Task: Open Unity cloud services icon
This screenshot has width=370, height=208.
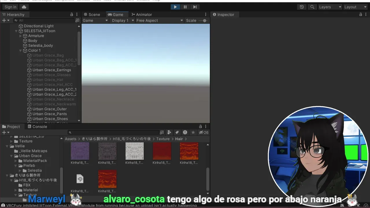Action: point(24,7)
